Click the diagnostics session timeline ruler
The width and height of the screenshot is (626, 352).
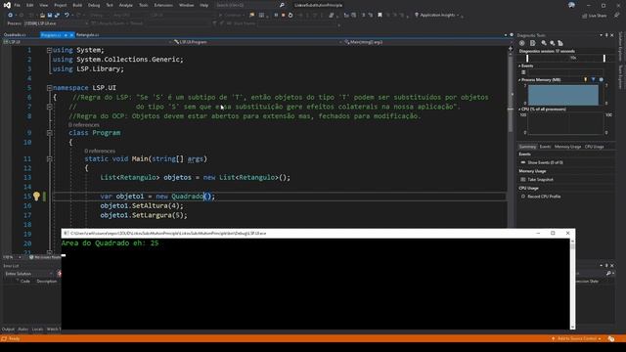pos(565,59)
